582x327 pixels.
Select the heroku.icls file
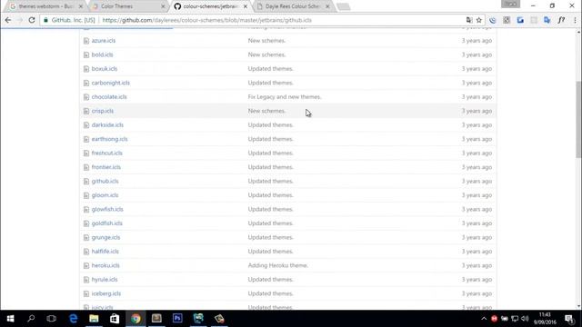[105, 266]
